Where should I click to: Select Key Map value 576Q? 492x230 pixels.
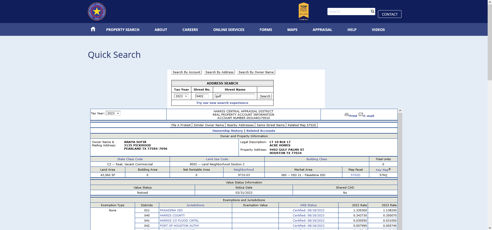(383, 175)
